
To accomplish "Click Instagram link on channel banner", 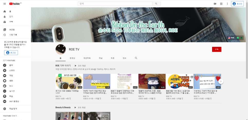I will [231, 38].
